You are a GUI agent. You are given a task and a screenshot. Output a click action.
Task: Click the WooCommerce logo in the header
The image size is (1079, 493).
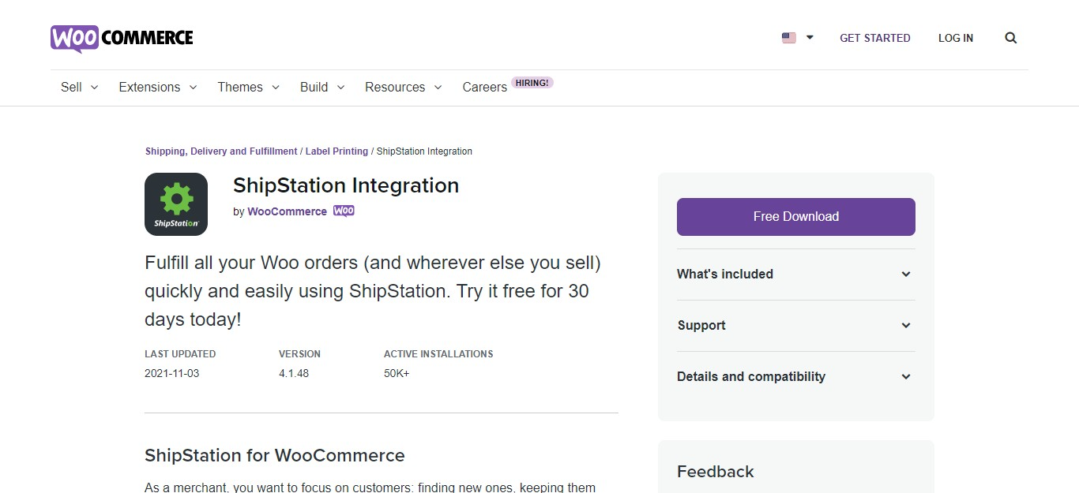(x=122, y=38)
